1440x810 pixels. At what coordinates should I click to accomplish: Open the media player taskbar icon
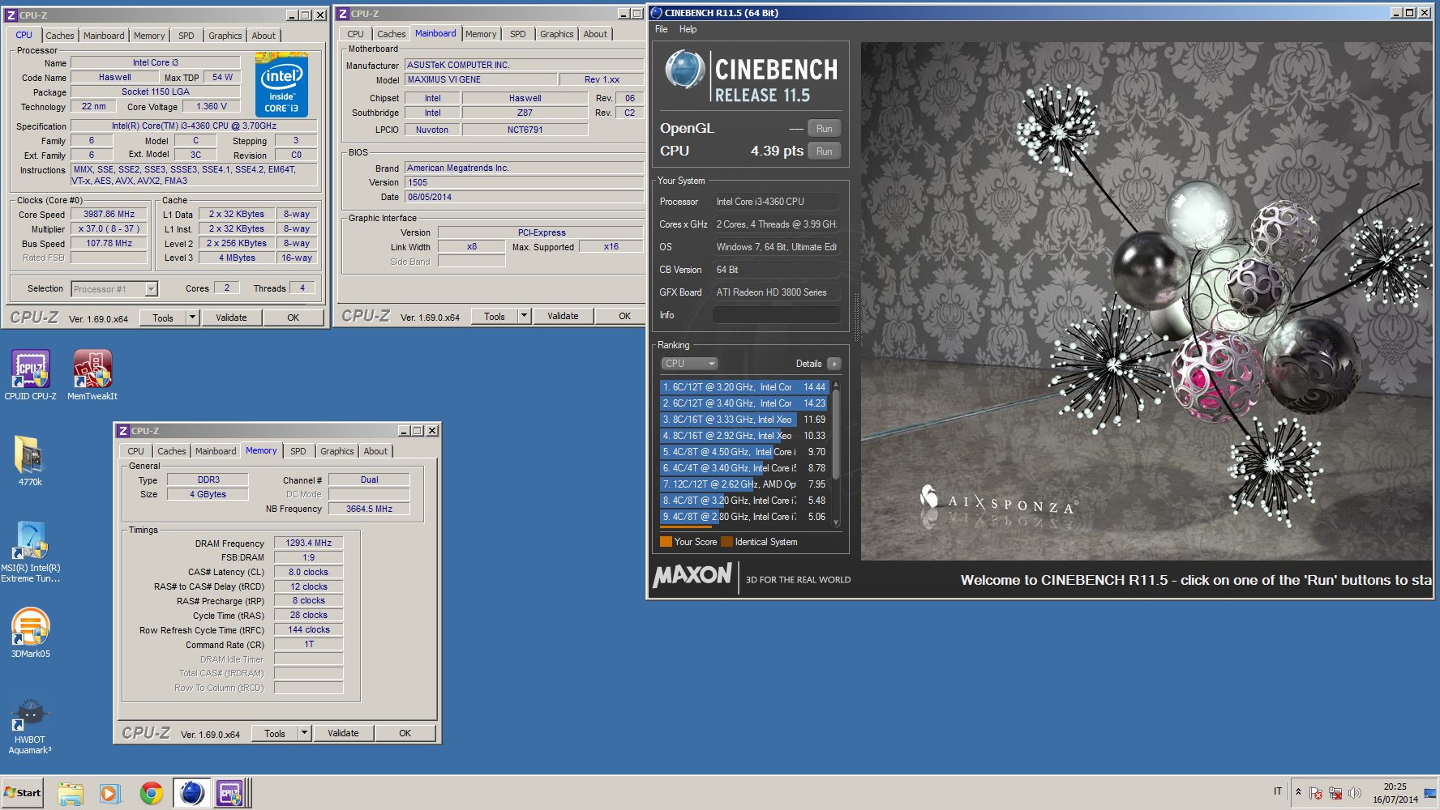(109, 793)
